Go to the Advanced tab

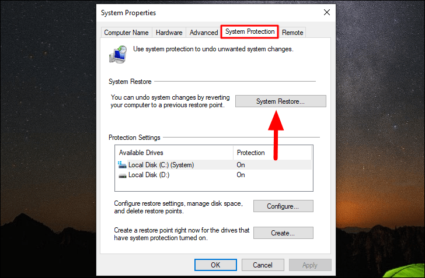click(203, 33)
